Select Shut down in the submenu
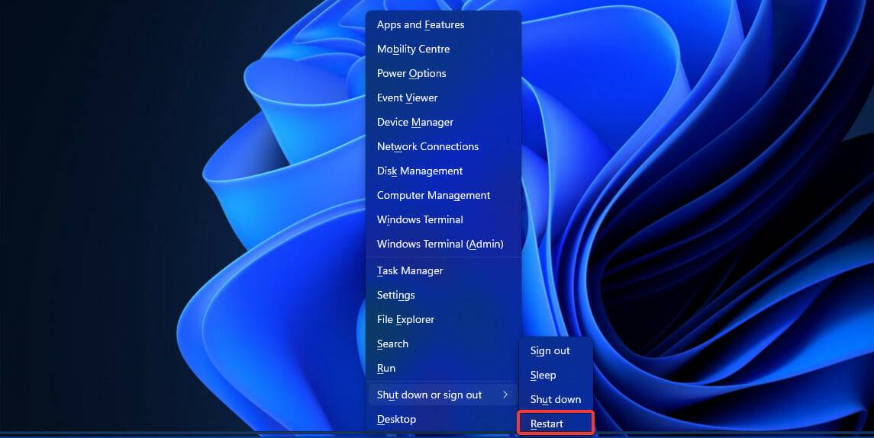Viewport: 874px width, 438px height. click(x=556, y=400)
